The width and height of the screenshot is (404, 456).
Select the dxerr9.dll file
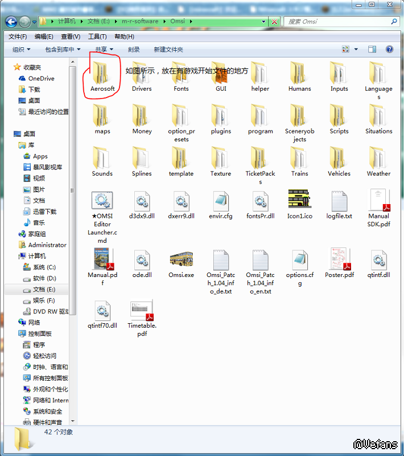[x=181, y=205]
